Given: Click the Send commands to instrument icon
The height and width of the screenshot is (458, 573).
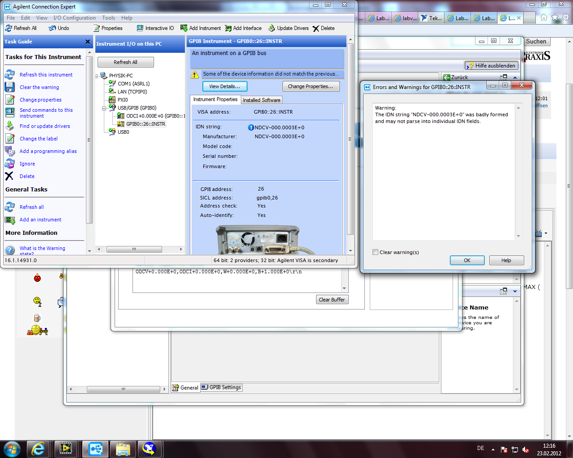Looking at the screenshot, I should pos(10,113).
